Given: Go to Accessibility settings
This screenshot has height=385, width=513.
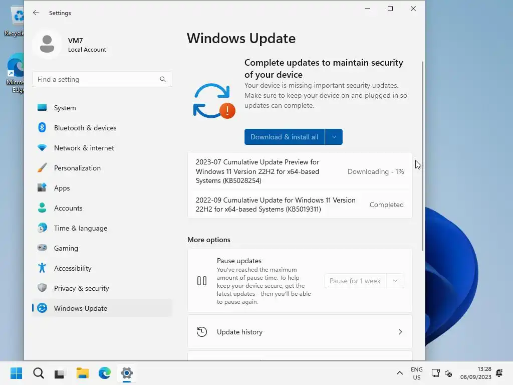Looking at the screenshot, I should point(102,268).
